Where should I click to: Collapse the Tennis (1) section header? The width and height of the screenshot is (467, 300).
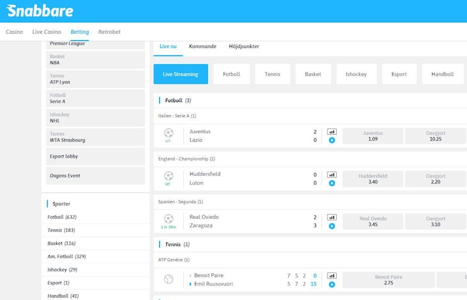(173, 245)
